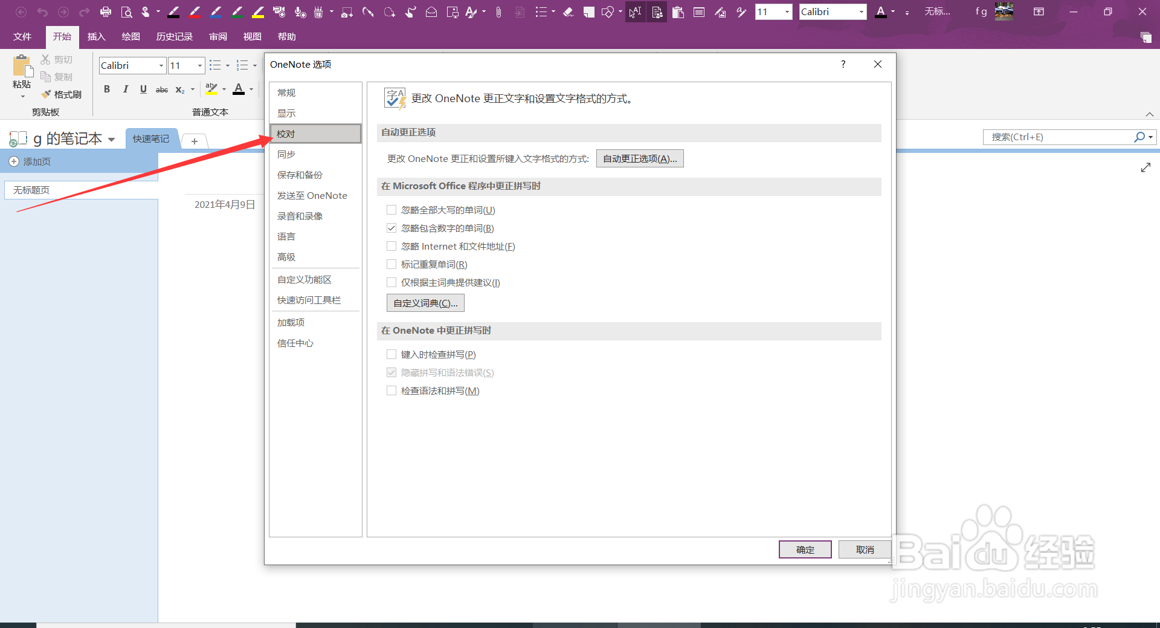
Task: Toggle 隐藏拼写和语法错误 checkbox
Action: pyautogui.click(x=391, y=372)
